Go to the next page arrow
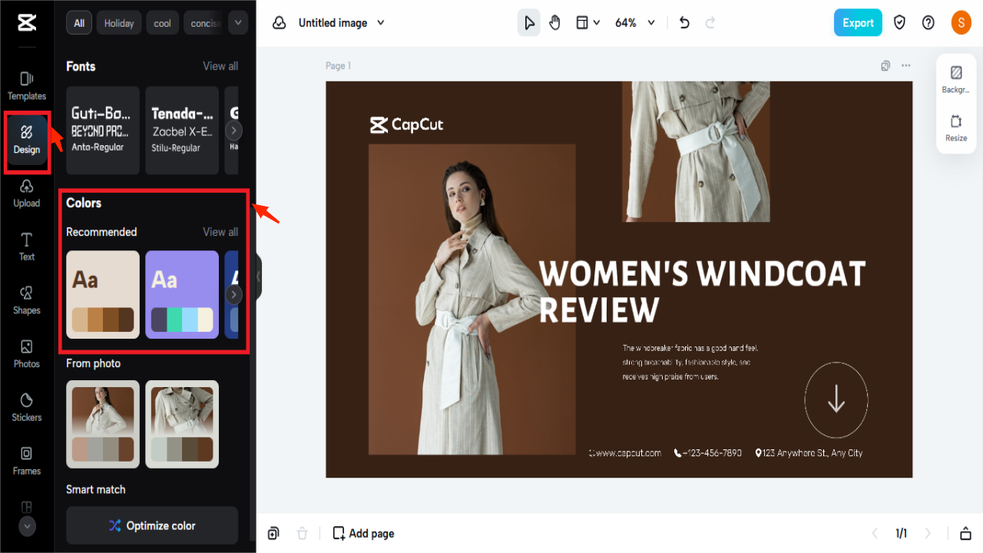 928,533
